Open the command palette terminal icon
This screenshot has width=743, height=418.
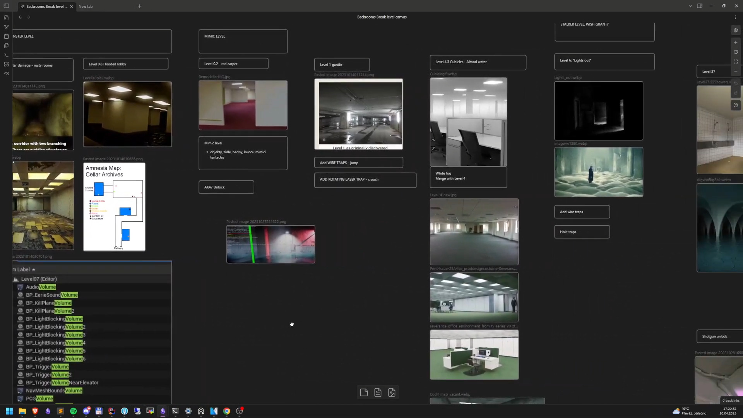[6, 55]
